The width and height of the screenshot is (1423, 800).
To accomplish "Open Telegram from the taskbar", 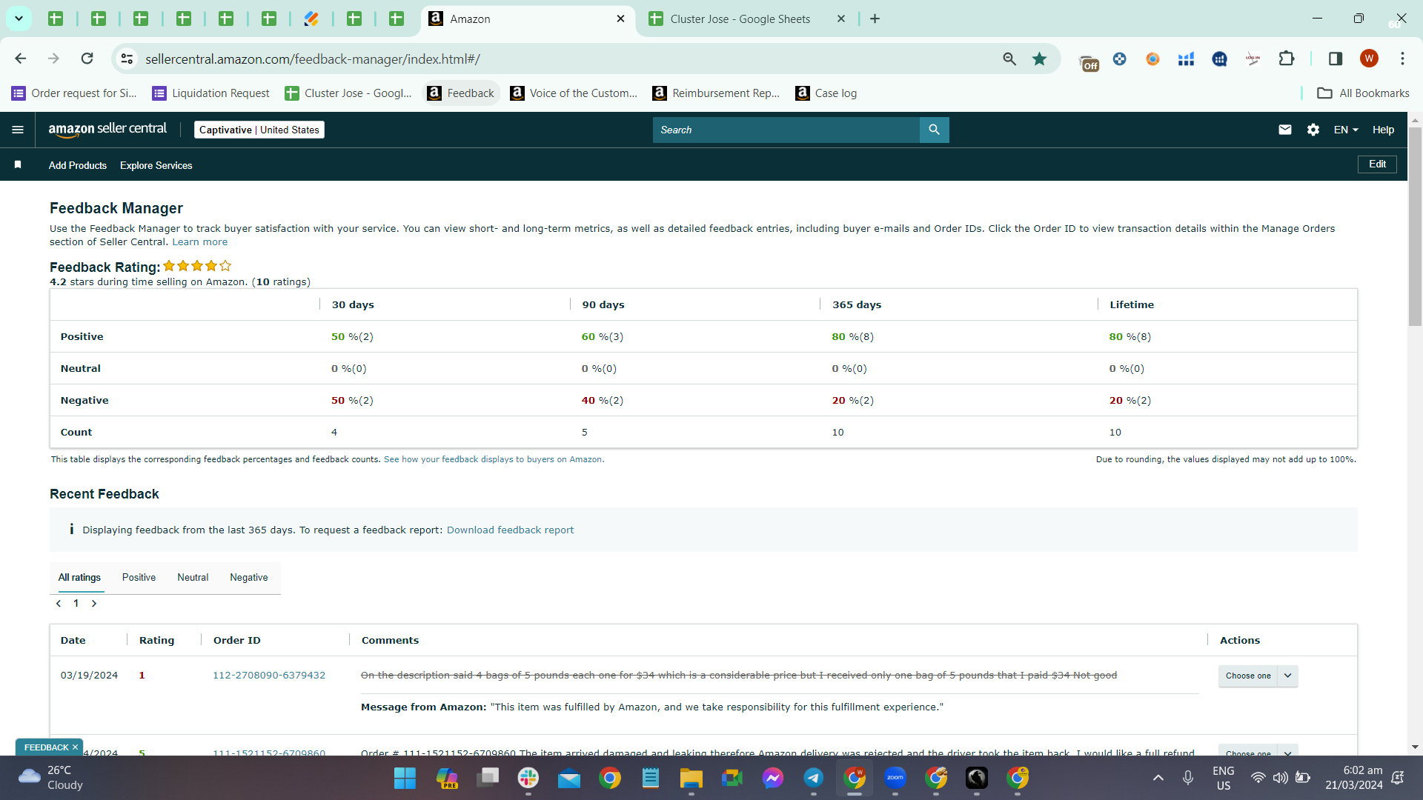I will coord(813,778).
